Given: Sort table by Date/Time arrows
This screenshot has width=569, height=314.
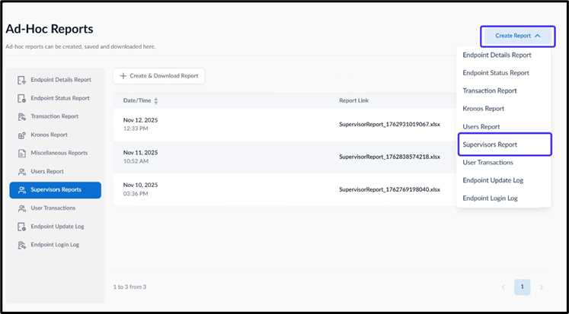Looking at the screenshot, I should point(156,101).
